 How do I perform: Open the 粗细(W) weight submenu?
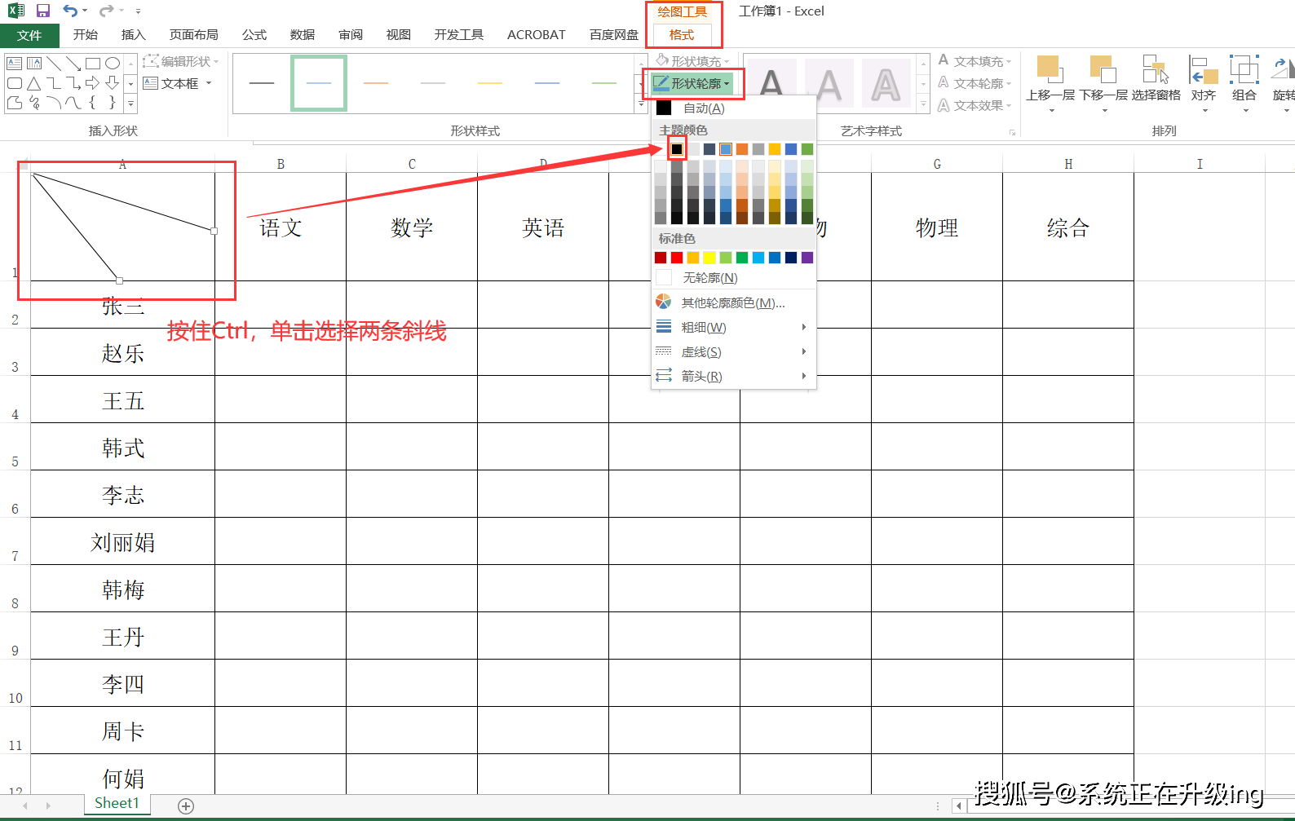tap(733, 327)
